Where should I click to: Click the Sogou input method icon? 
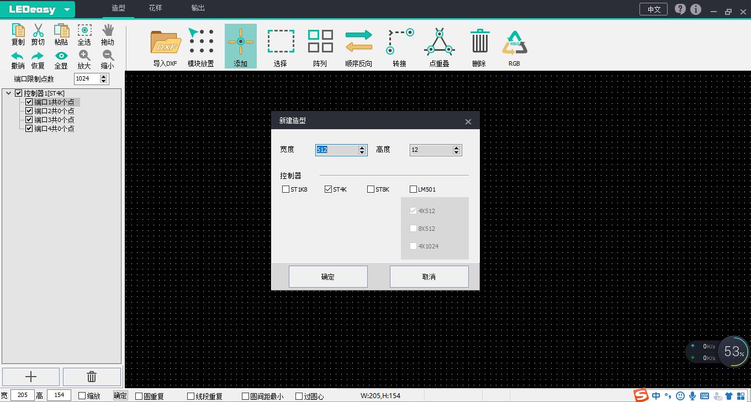click(641, 395)
